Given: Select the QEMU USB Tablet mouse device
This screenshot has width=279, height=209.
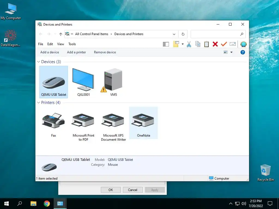Looking at the screenshot, I should click(53, 82).
